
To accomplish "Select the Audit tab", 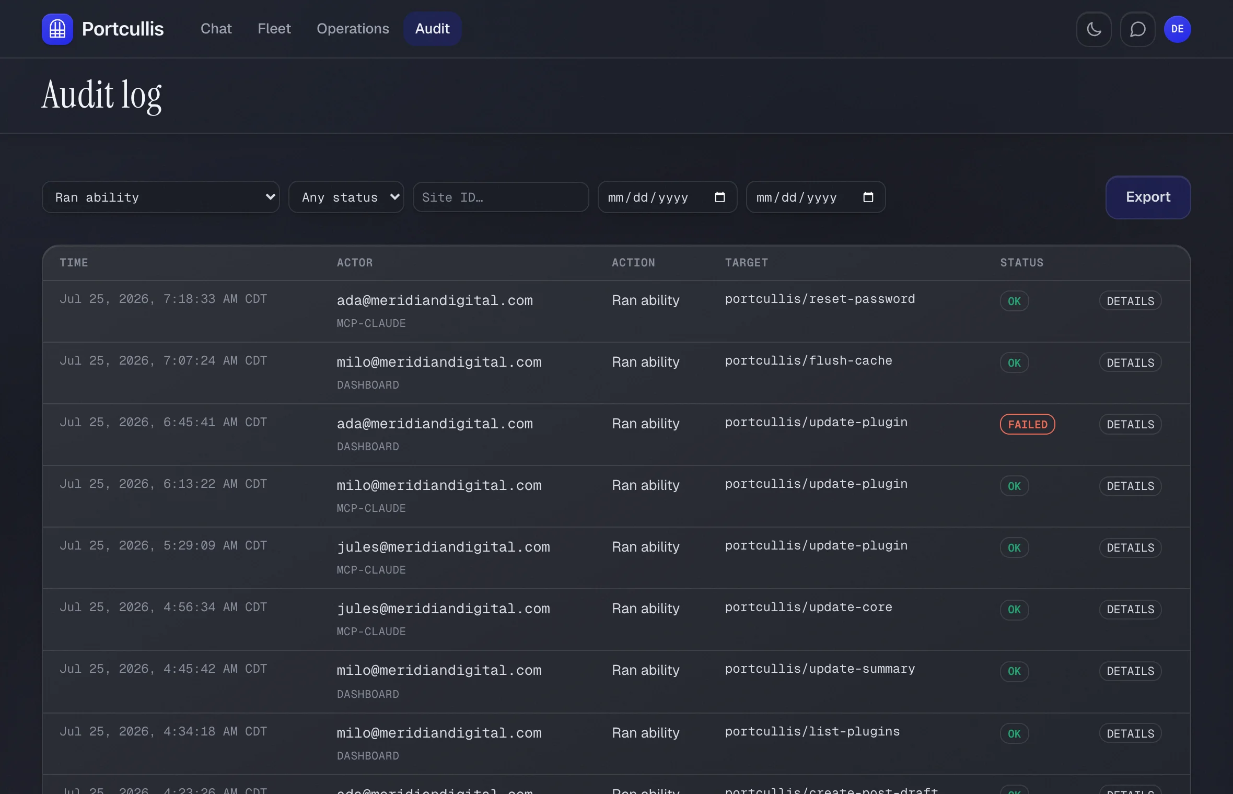I will (x=432, y=29).
